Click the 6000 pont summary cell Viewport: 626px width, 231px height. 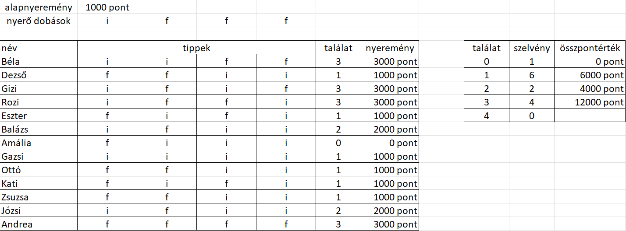click(x=589, y=75)
